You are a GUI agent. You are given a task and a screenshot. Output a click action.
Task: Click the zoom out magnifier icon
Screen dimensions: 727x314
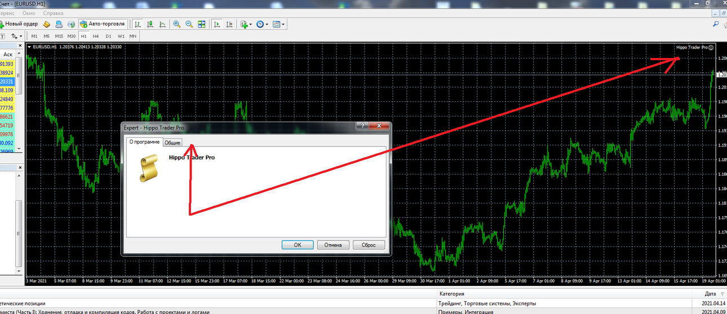tap(189, 24)
